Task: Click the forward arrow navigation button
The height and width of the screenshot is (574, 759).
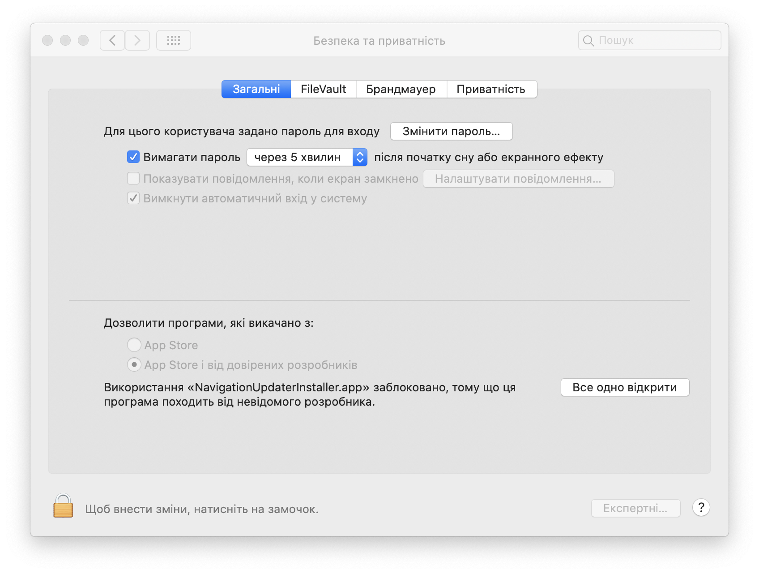Action: (137, 40)
